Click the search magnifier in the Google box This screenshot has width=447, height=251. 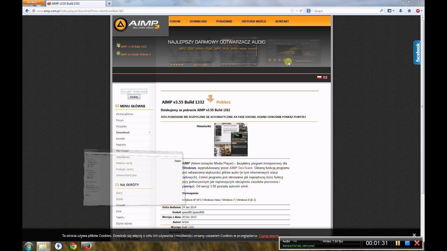381,11
